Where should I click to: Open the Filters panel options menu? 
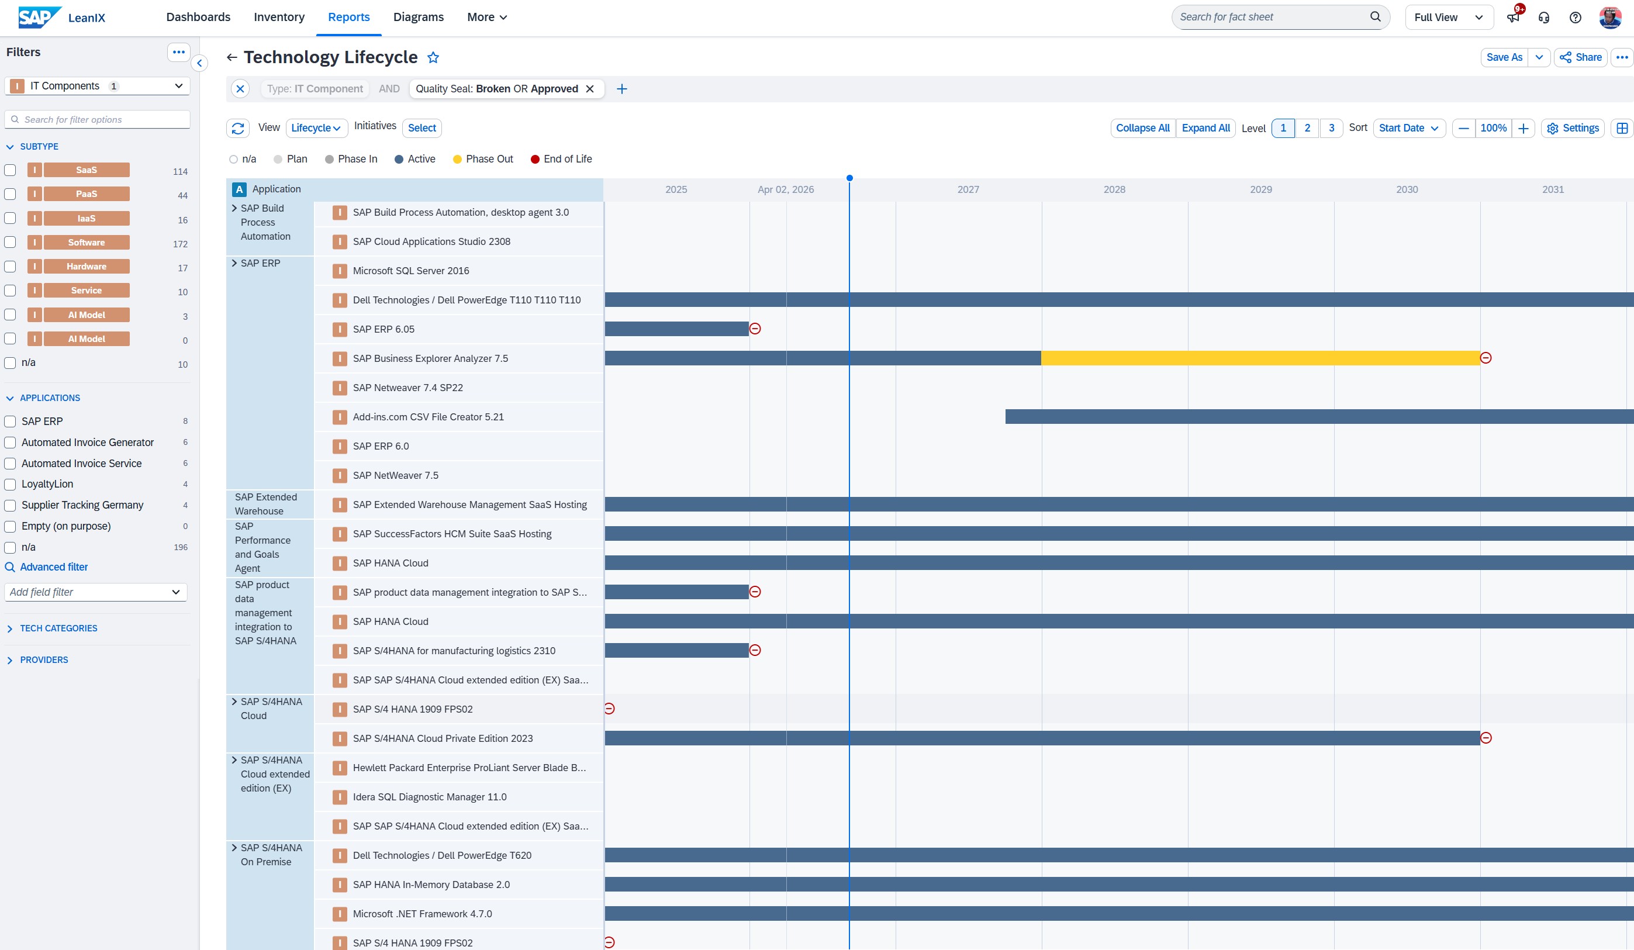pos(179,52)
